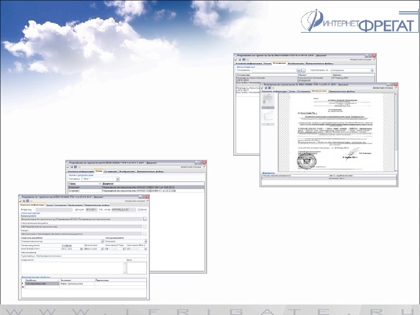
Task: Open the actual end date dropdown
Action: pyautogui.click(x=145, y=249)
